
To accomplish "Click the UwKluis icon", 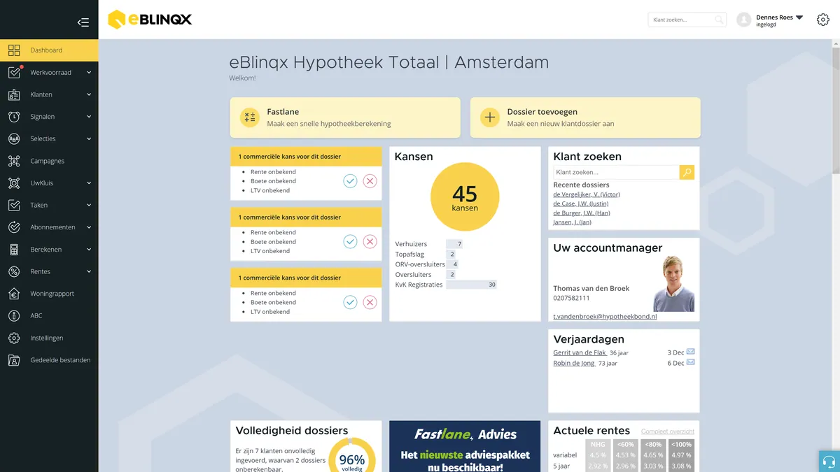I will click(14, 183).
